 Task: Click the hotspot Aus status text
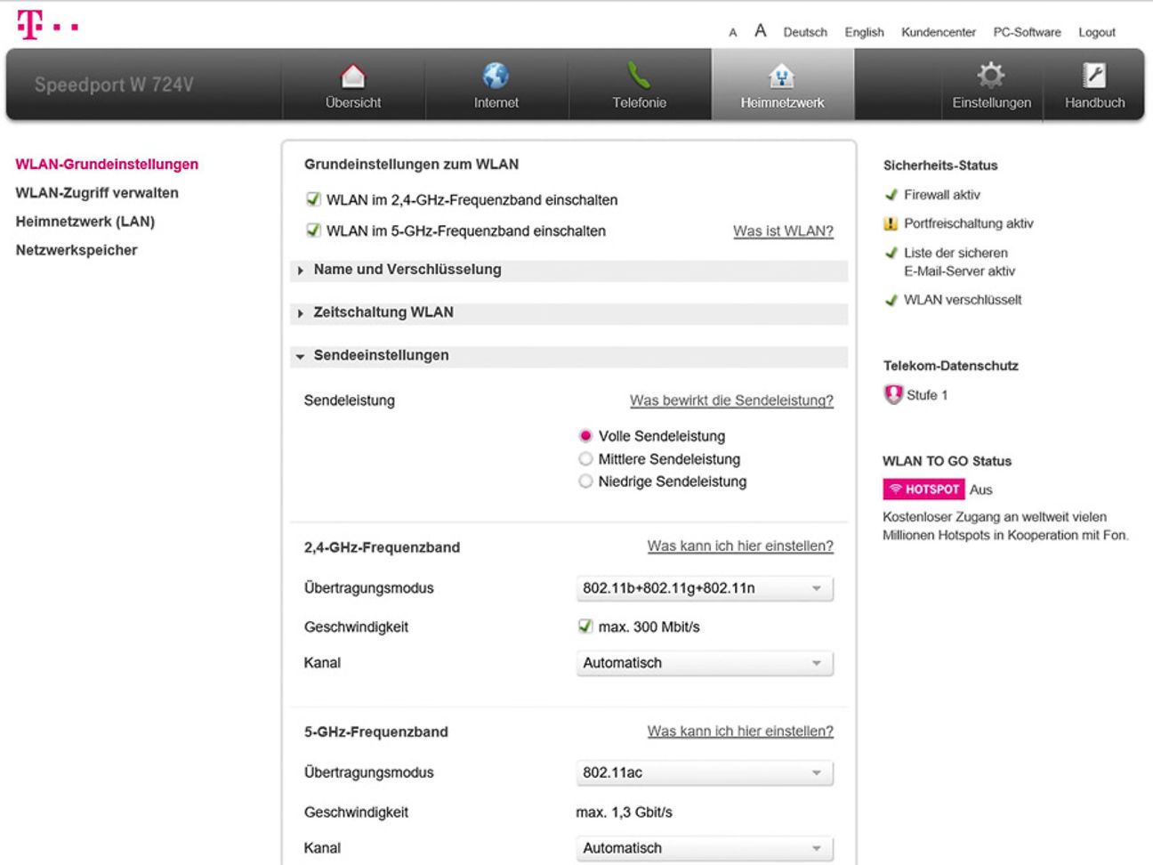click(980, 489)
